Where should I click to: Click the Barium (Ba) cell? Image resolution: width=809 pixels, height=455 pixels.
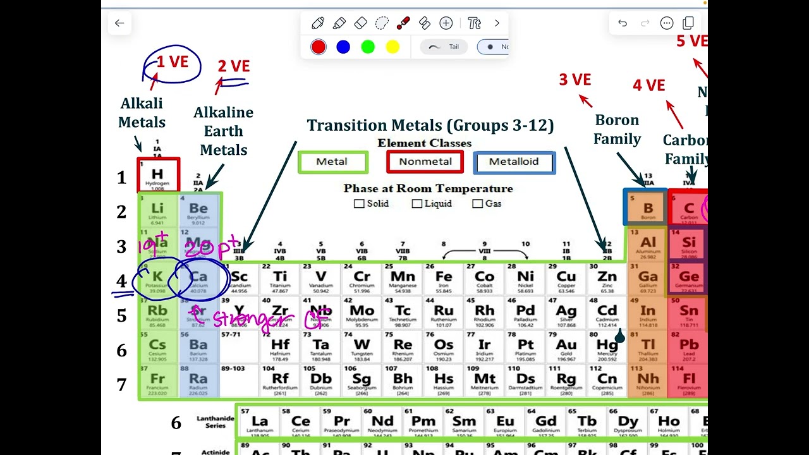(x=198, y=348)
